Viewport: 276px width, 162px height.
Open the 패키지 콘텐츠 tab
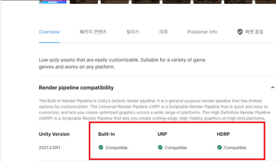[93, 32]
